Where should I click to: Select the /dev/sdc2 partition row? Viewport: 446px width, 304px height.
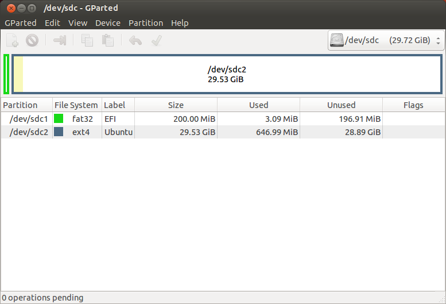tap(223, 132)
